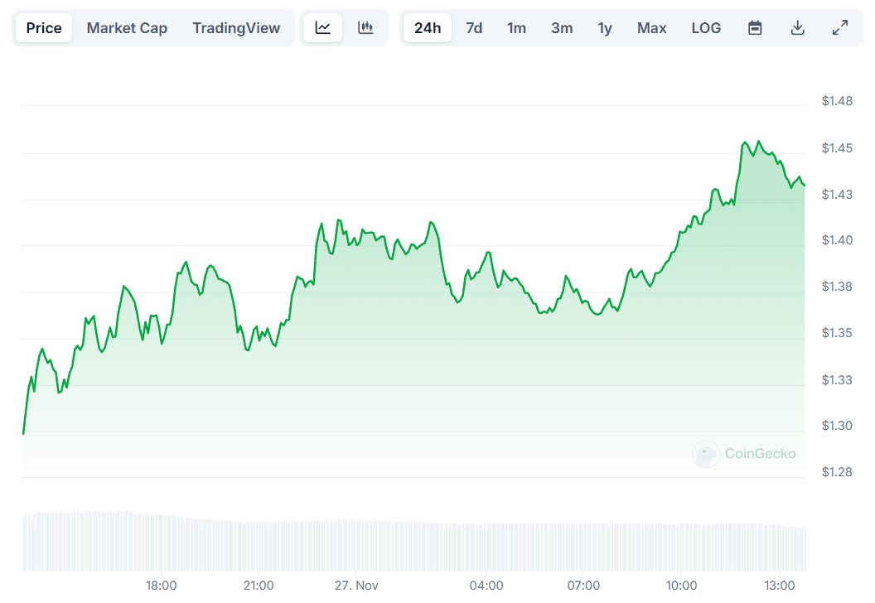Viewport: 875px width, 603px height.
Task: Click the $1.40 price axis label
Action: [837, 240]
